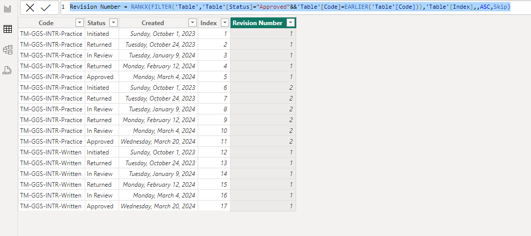Click the Index cell with value 17
The height and width of the screenshot is (236, 531).
pyautogui.click(x=214, y=206)
